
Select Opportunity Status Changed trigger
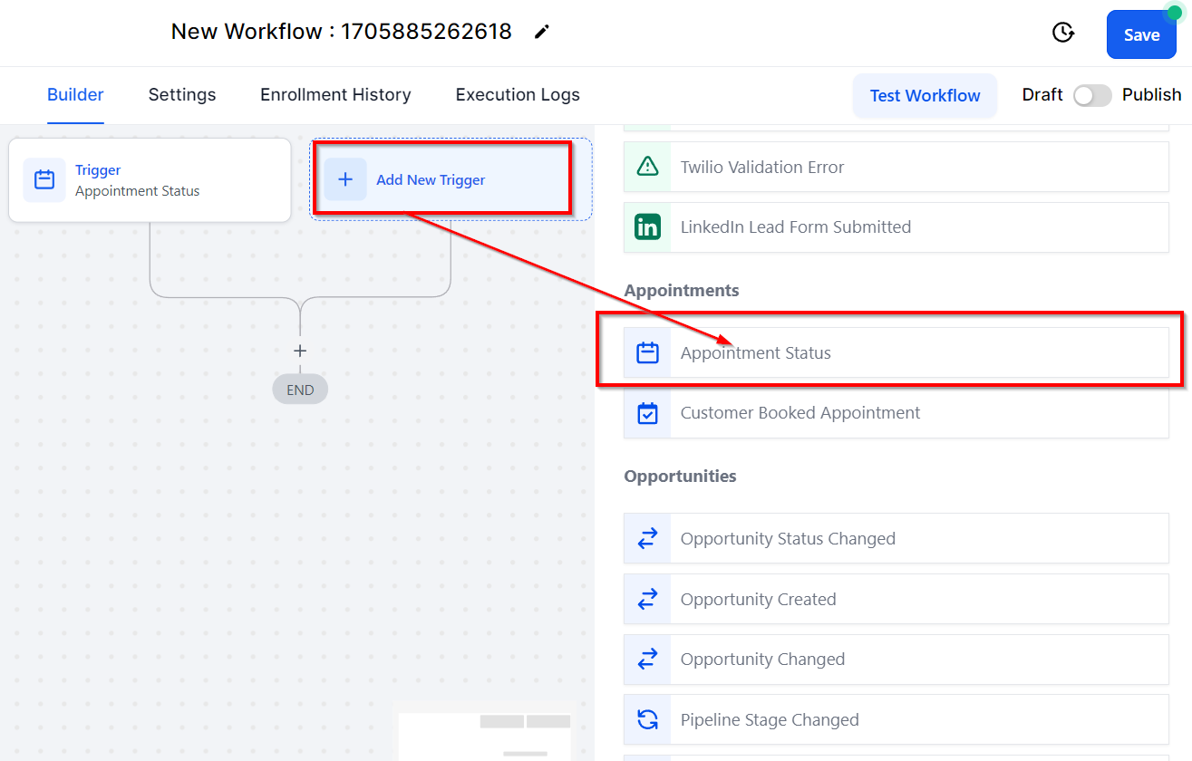pyautogui.click(x=896, y=538)
